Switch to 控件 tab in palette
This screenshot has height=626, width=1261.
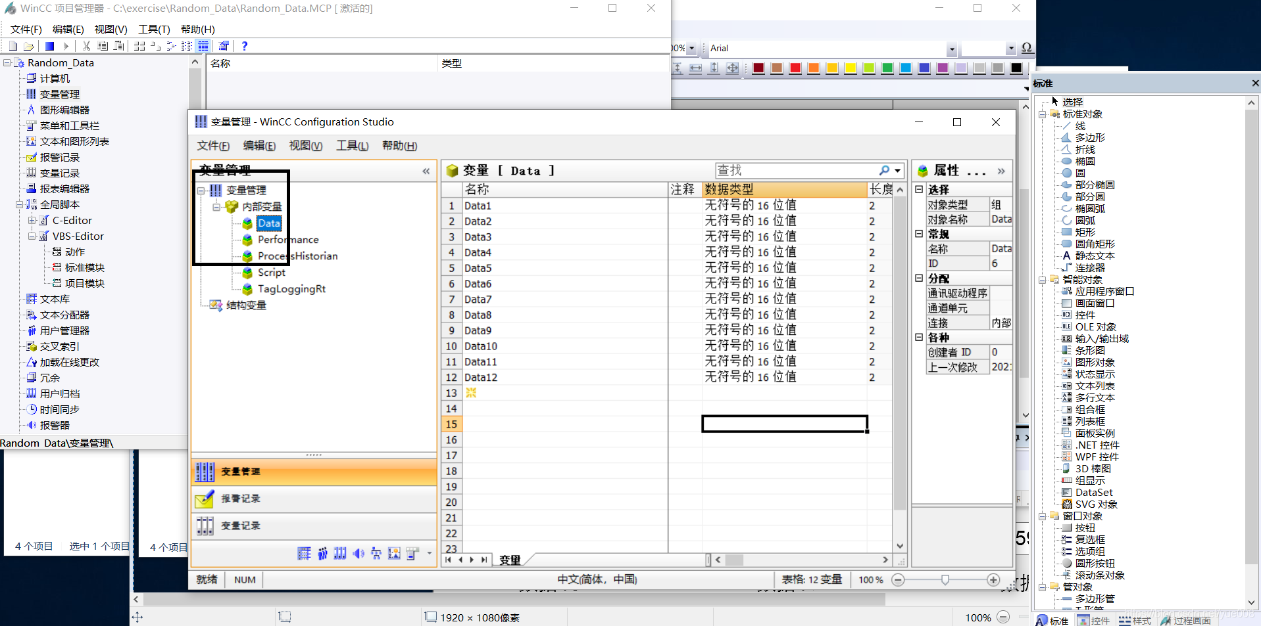coord(1093,621)
